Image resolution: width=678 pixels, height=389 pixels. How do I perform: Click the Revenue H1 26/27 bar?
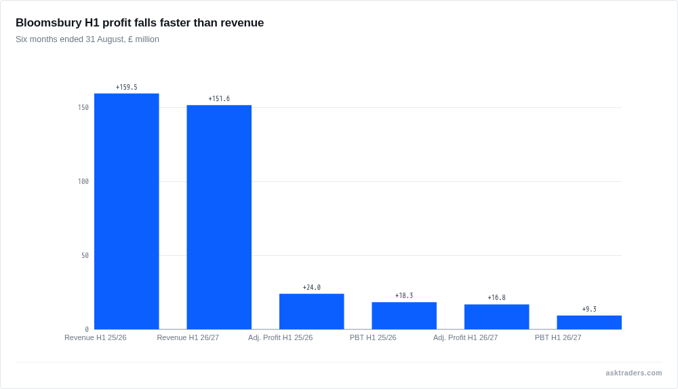click(219, 217)
